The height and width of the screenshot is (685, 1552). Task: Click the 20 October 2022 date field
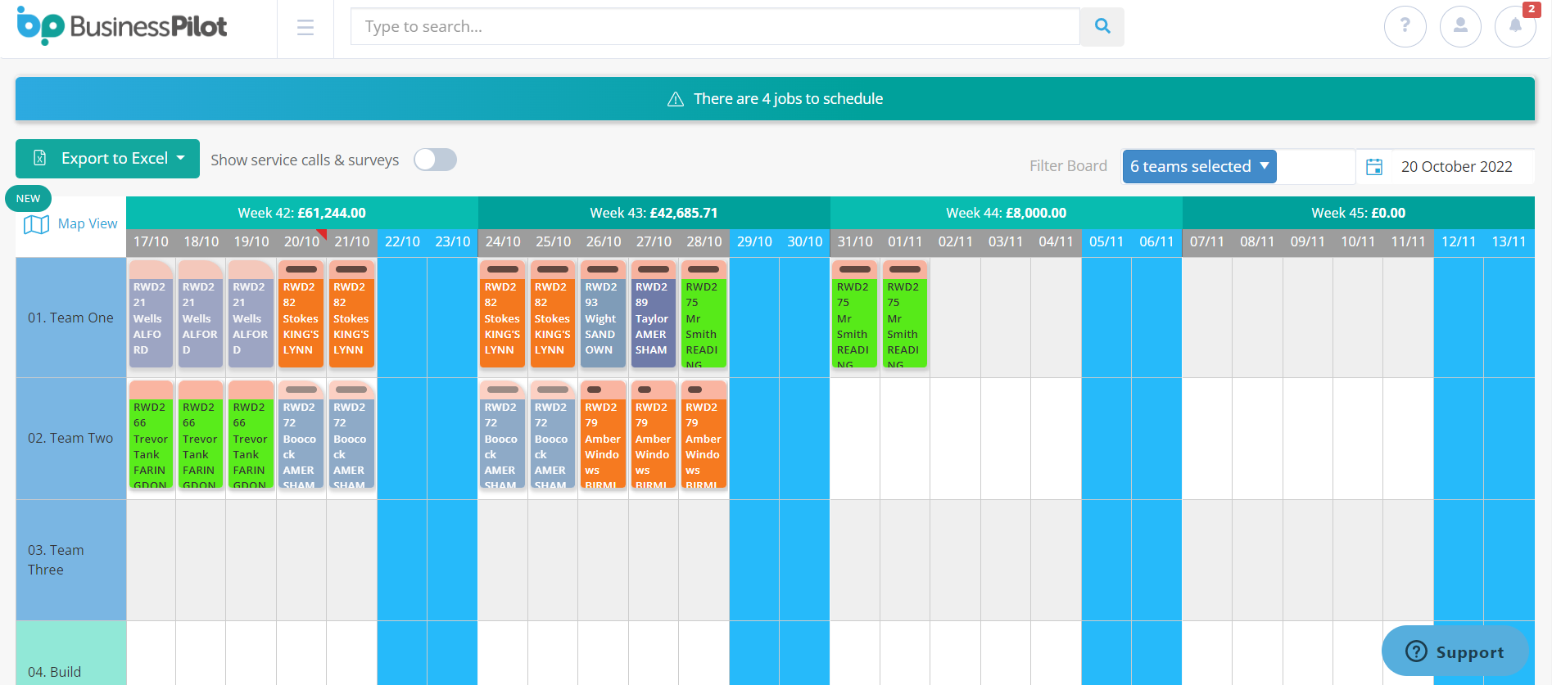(x=1456, y=167)
